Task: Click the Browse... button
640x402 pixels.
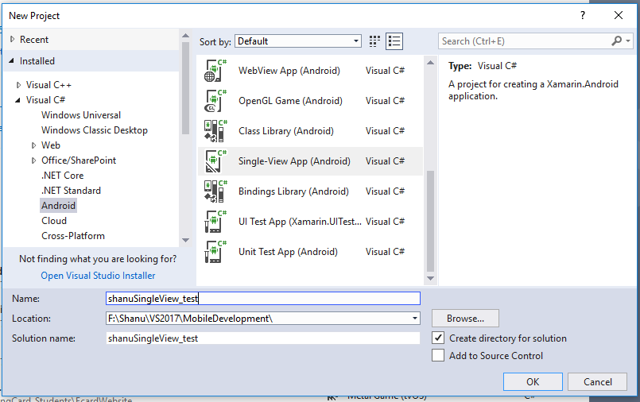Action: tap(465, 319)
